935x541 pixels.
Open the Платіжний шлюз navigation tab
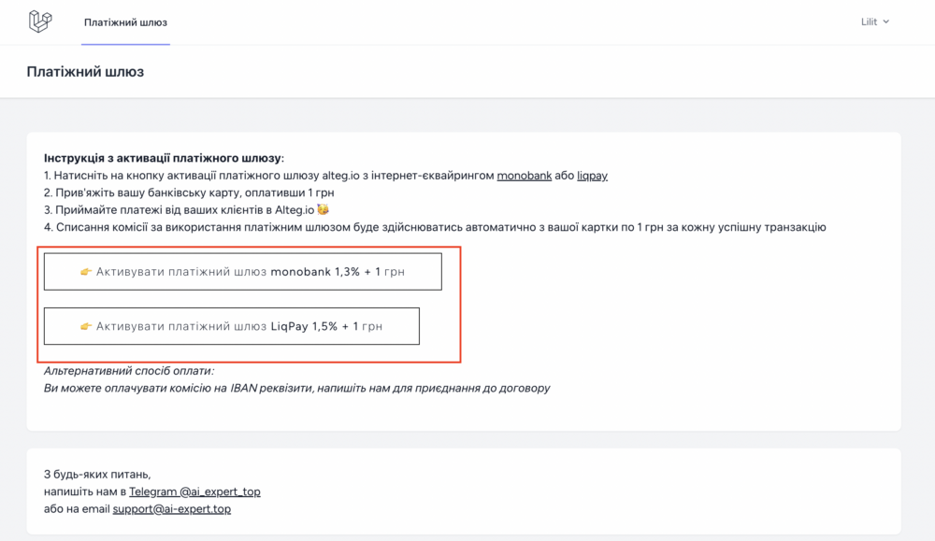pyautogui.click(x=125, y=22)
